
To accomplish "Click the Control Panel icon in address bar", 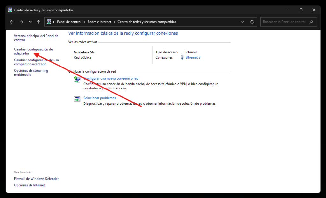I will click(49, 22).
